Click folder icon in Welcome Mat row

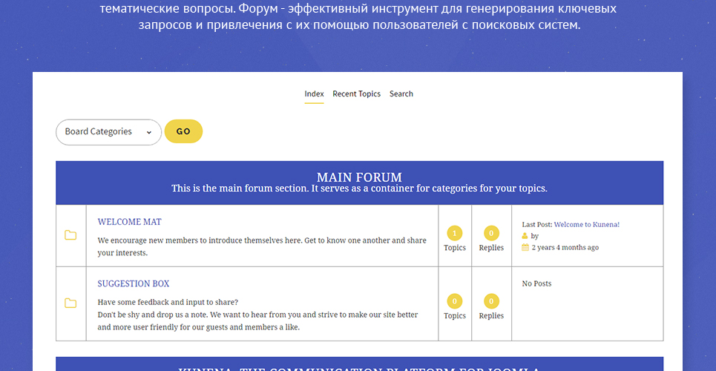[70, 235]
